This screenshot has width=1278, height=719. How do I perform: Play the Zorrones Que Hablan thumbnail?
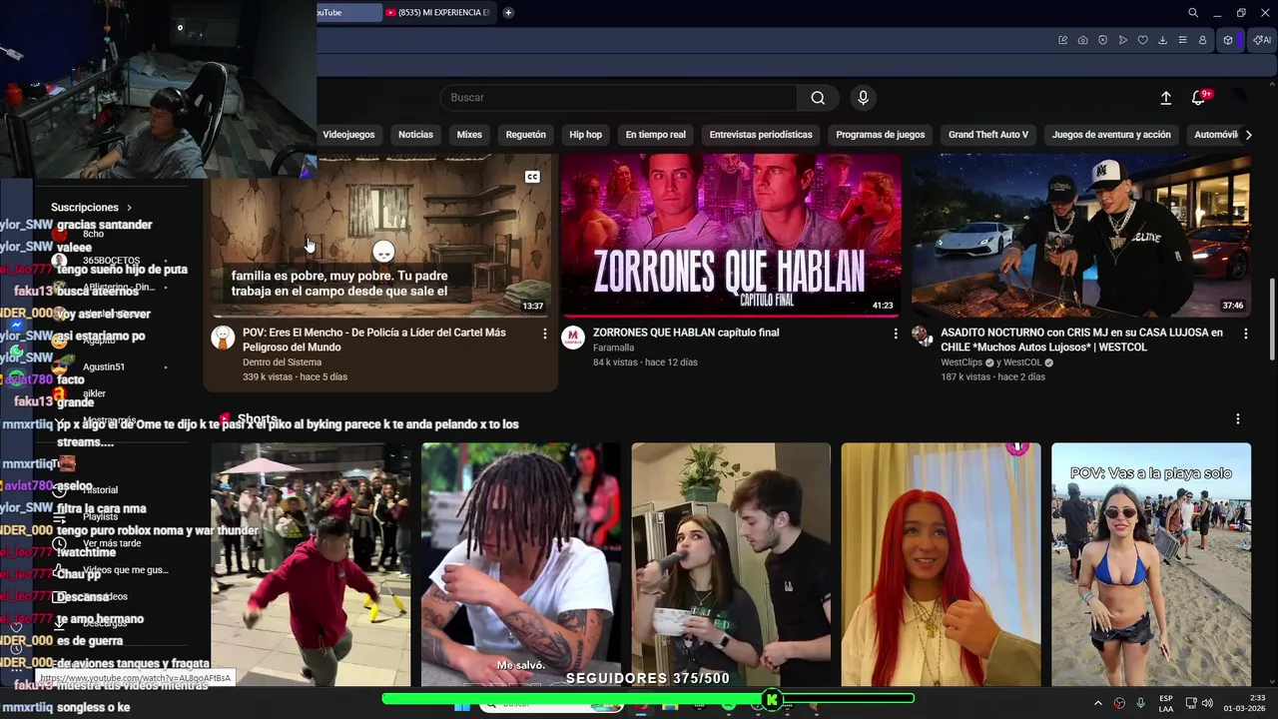(731, 237)
